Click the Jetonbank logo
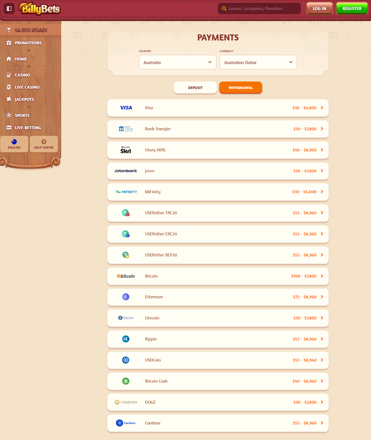 click(x=126, y=171)
